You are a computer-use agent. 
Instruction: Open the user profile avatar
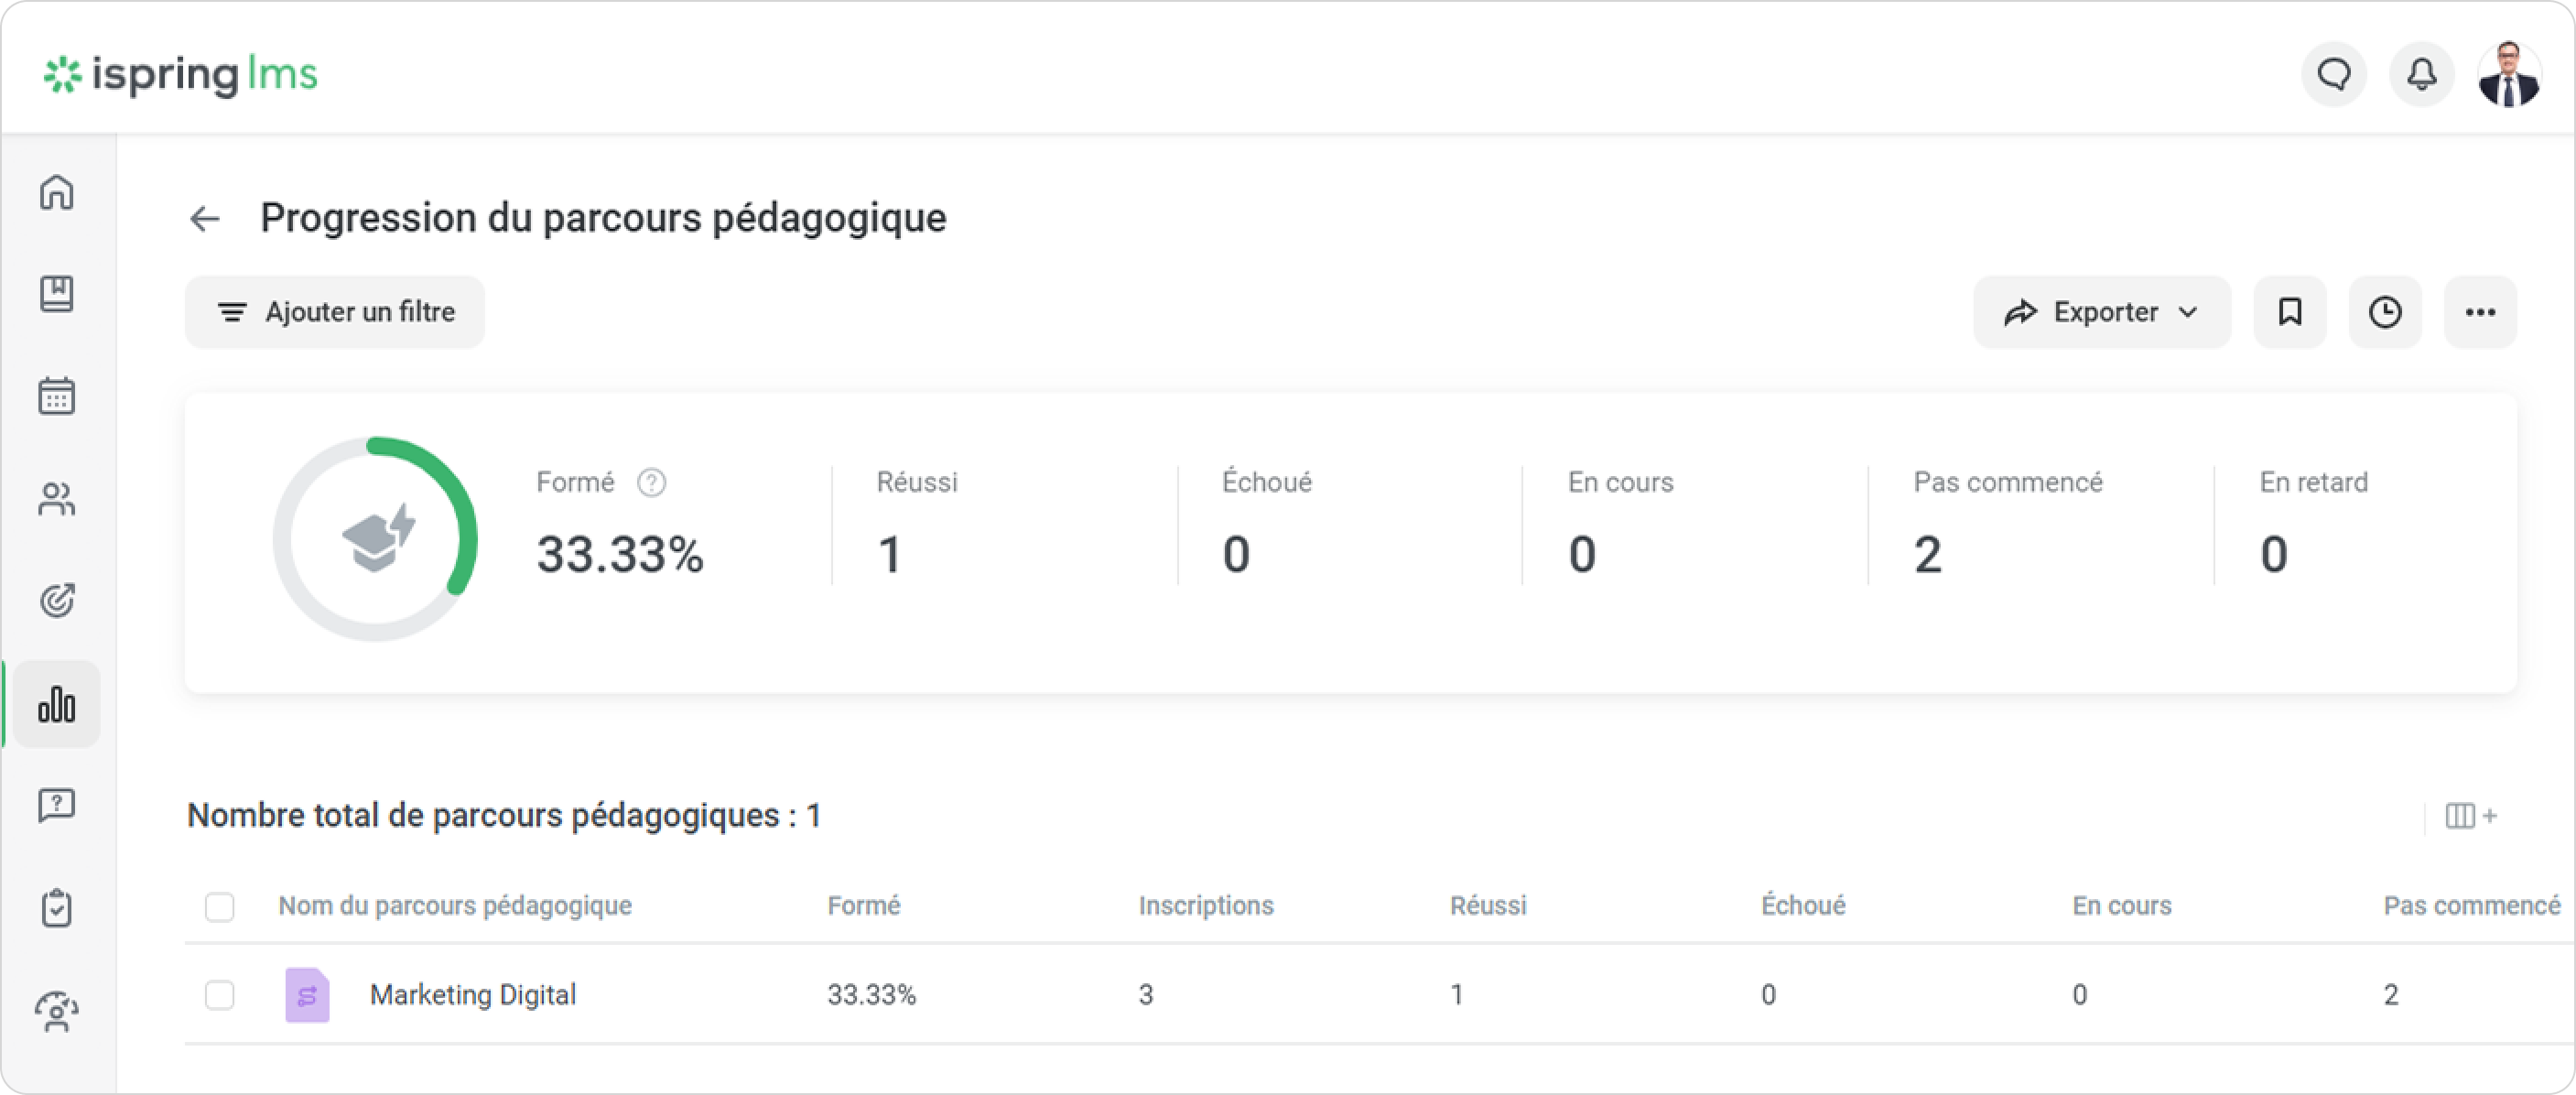pos(2508,74)
